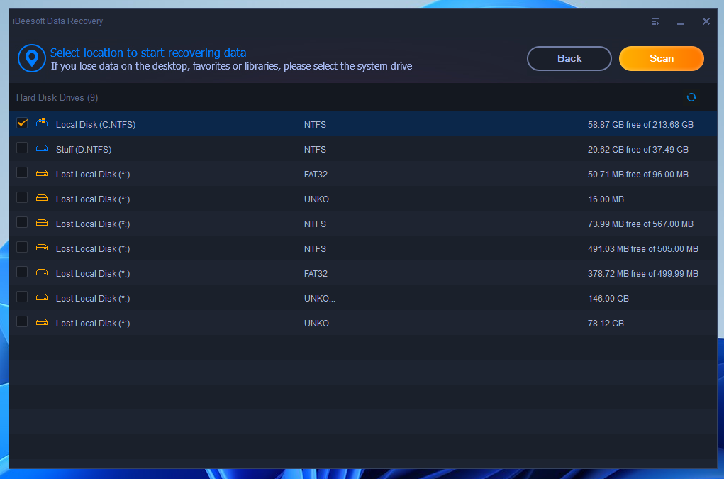Click the location pin icon
This screenshot has width=724, height=479.
[x=31, y=58]
